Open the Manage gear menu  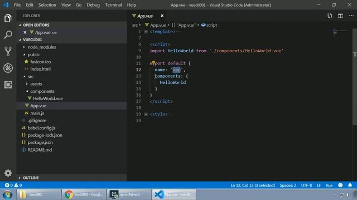pyautogui.click(x=8, y=173)
